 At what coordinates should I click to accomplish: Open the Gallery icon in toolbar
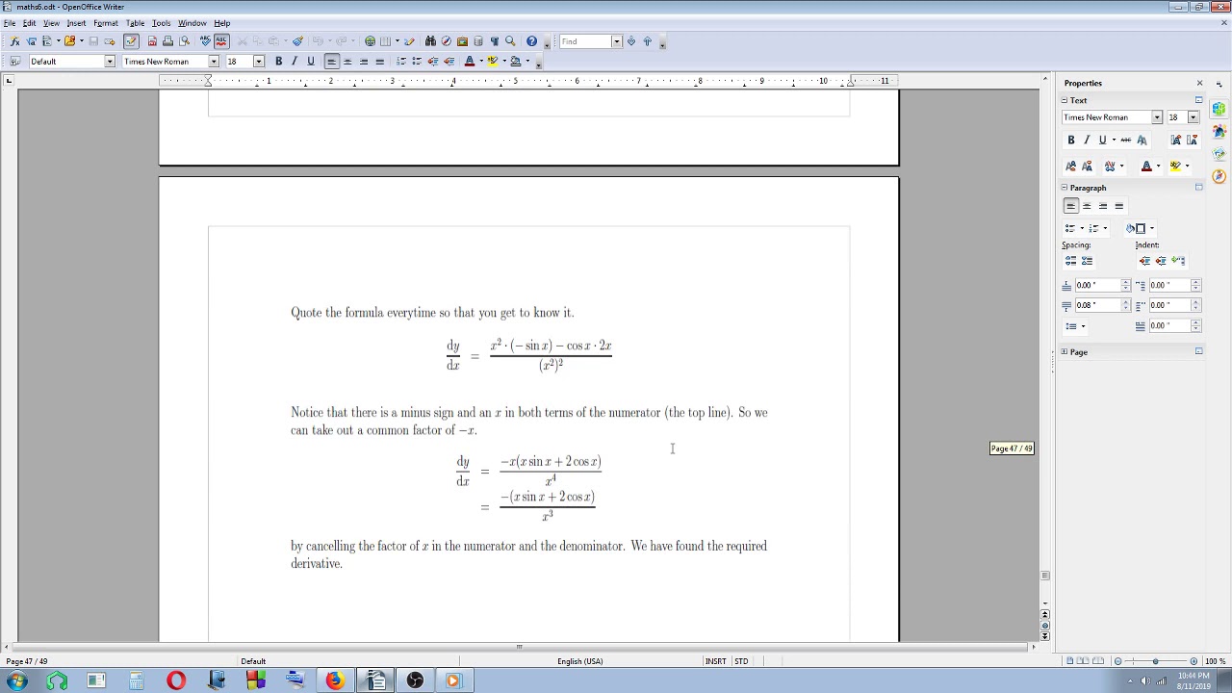point(463,41)
